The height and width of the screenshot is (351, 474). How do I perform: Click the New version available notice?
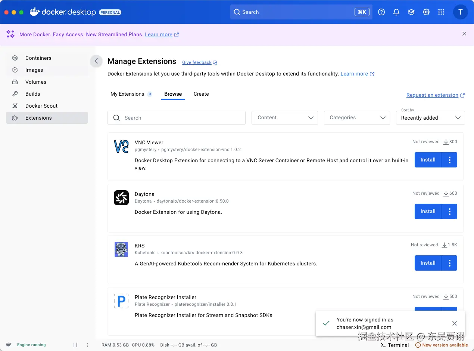pyautogui.click(x=442, y=345)
